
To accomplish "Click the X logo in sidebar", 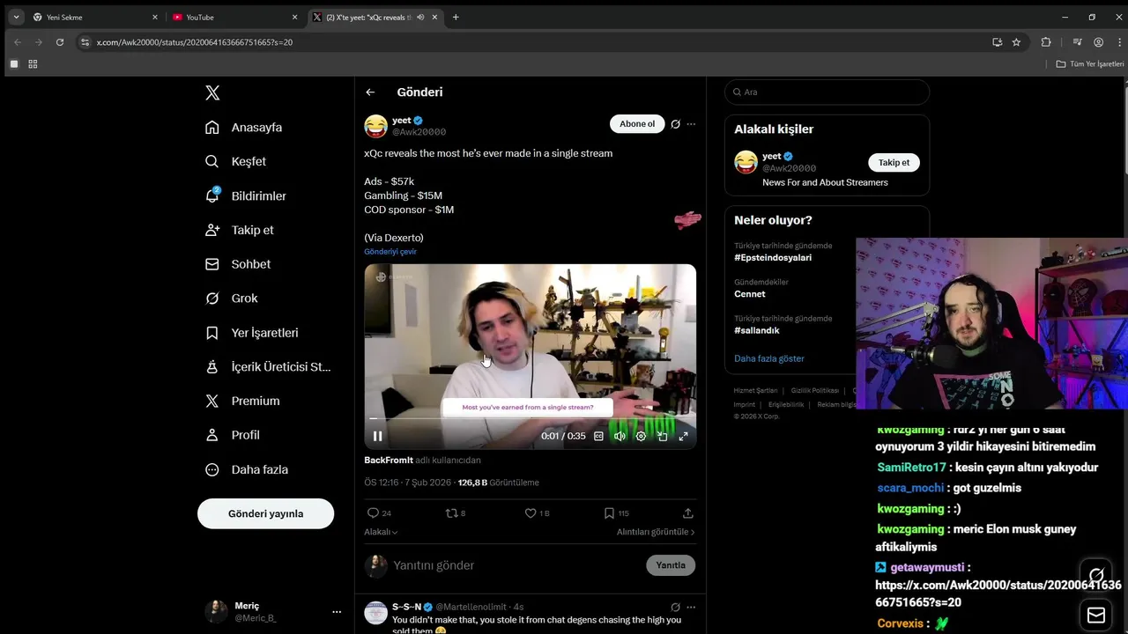I will pos(212,92).
